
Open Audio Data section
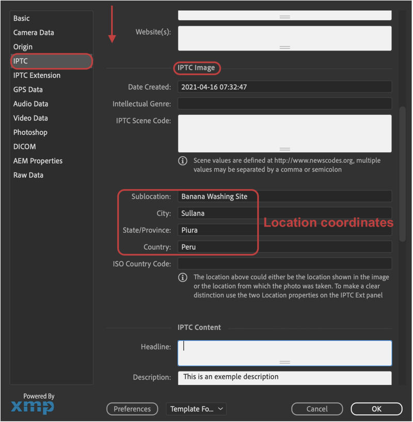coord(51,104)
